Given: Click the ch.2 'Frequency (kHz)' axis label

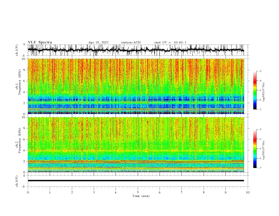Looking at the screenshot, I should 20,140.
